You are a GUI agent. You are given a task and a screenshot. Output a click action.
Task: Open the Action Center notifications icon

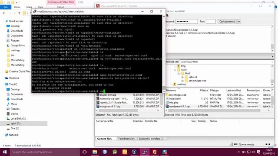pyautogui.click(x=258, y=152)
